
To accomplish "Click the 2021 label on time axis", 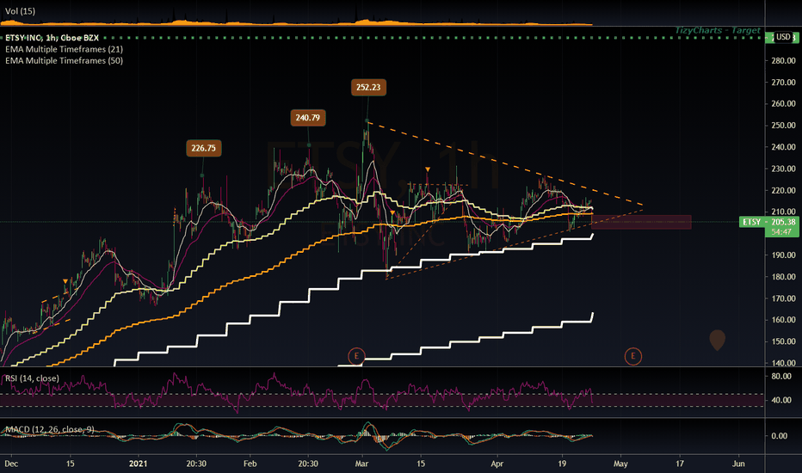I will pyautogui.click(x=138, y=464).
